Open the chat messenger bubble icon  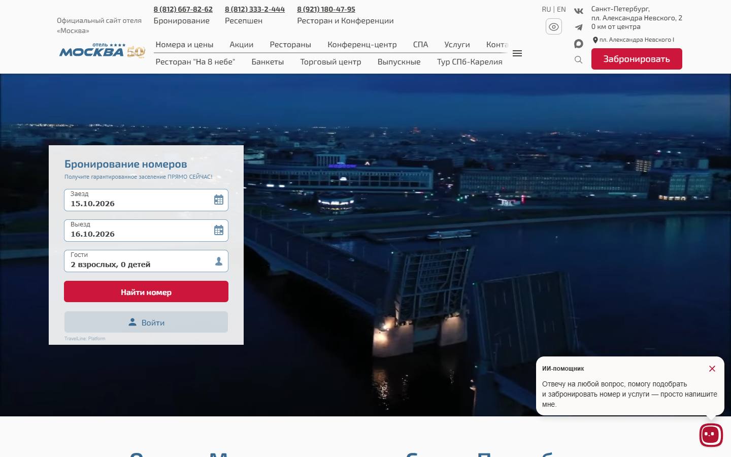(x=578, y=44)
